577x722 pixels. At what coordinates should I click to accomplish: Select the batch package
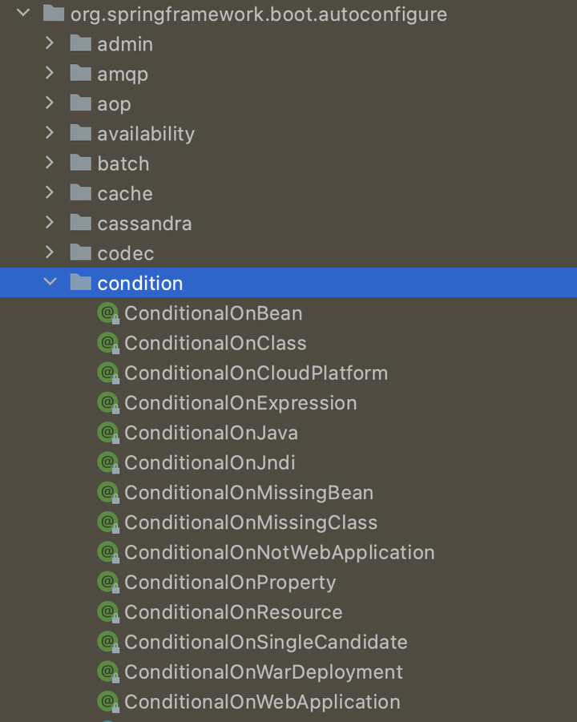pyautogui.click(x=123, y=163)
